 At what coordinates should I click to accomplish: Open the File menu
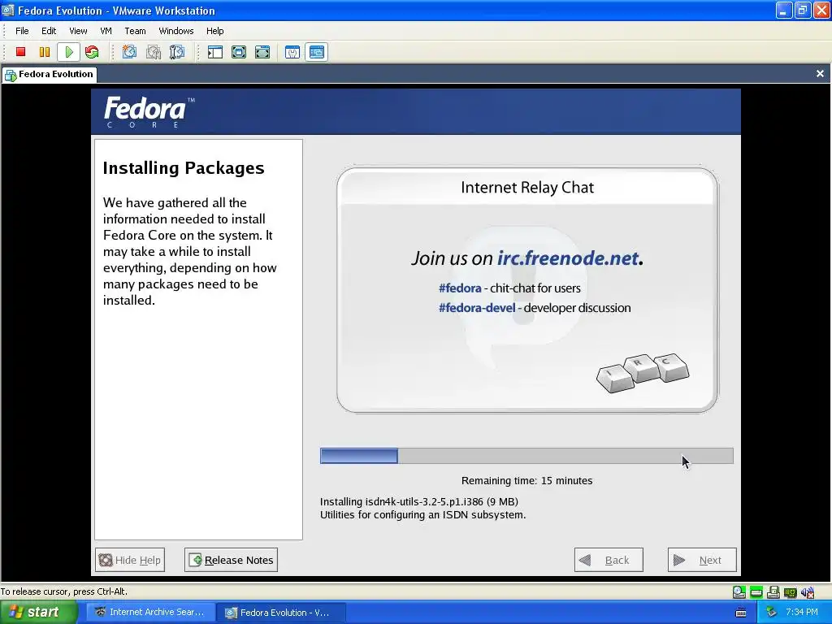click(x=22, y=31)
